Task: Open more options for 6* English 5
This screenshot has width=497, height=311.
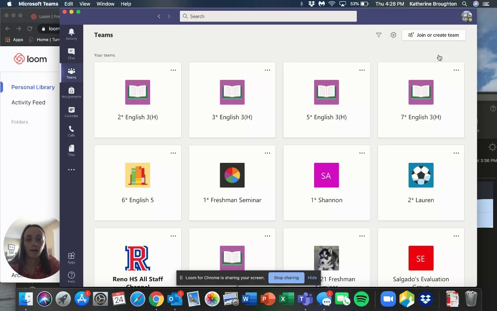Action: coord(173,153)
